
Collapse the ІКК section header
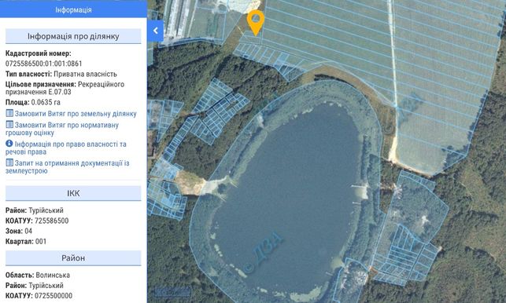(73, 193)
